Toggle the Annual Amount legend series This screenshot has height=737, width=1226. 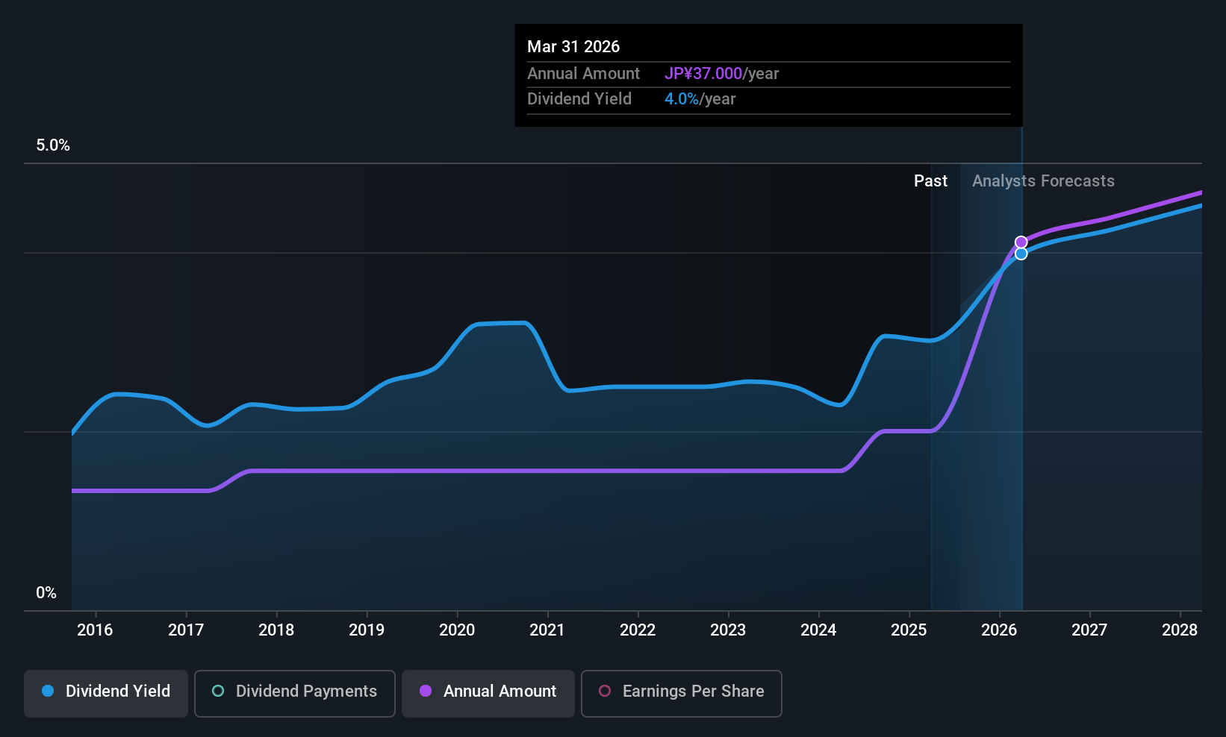click(x=488, y=693)
